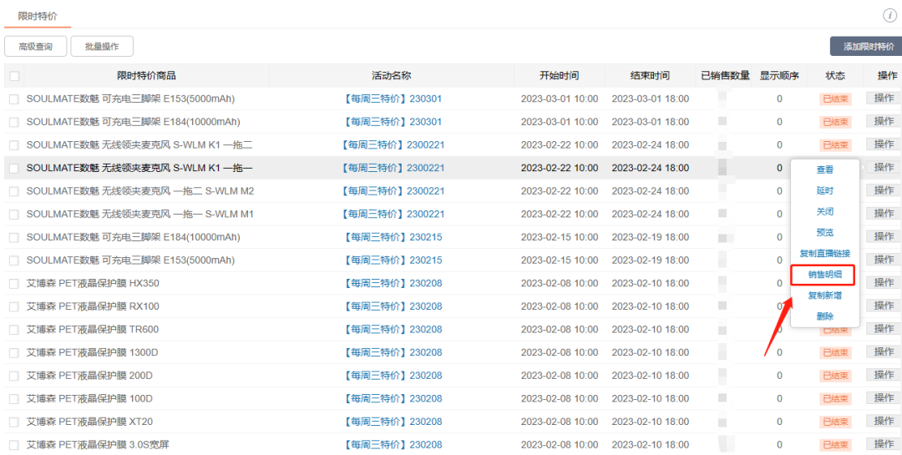Click product SOULMATE 可充电三脚架 E153 dated 2023-02-15
This screenshot has height=455, width=902.
tap(130, 260)
